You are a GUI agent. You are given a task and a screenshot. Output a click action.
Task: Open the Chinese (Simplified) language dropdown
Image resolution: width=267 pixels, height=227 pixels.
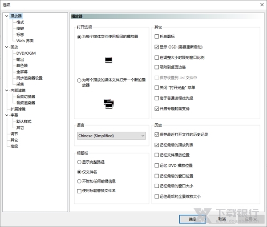coord(111,136)
